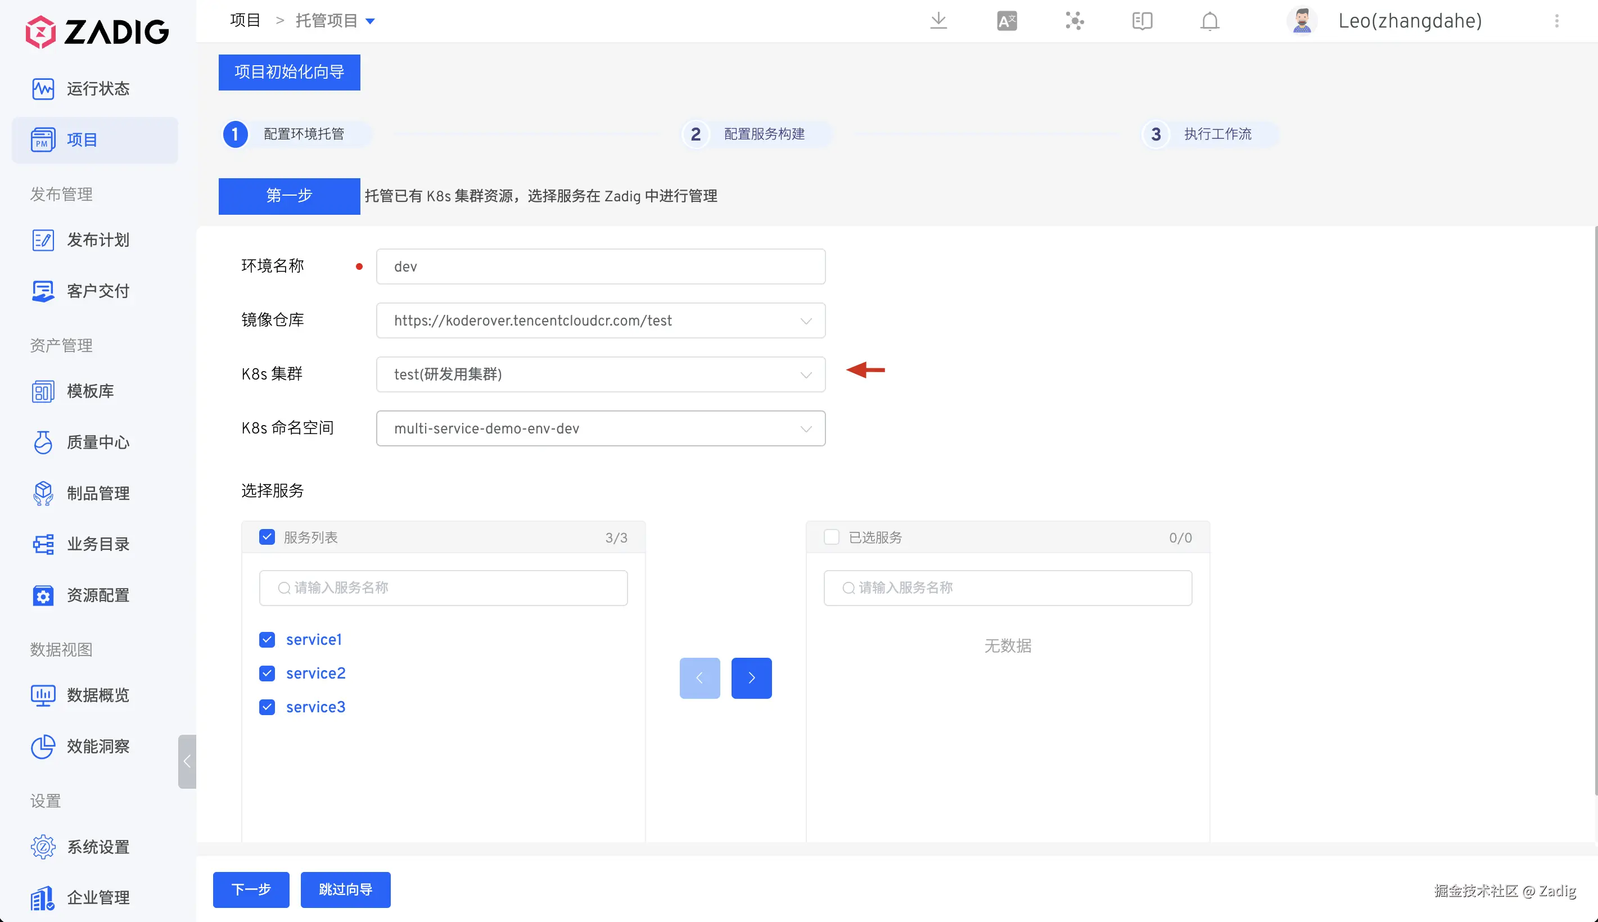Click the vertical more options icon
This screenshot has height=922, width=1598.
pos(1556,21)
